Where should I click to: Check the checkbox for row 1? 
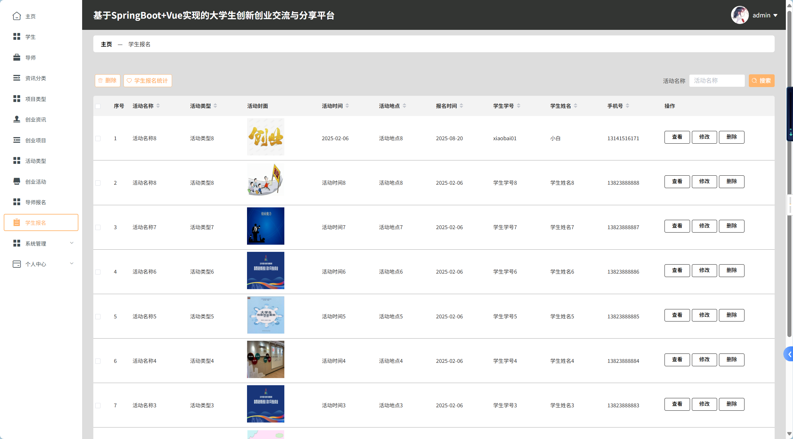98,138
